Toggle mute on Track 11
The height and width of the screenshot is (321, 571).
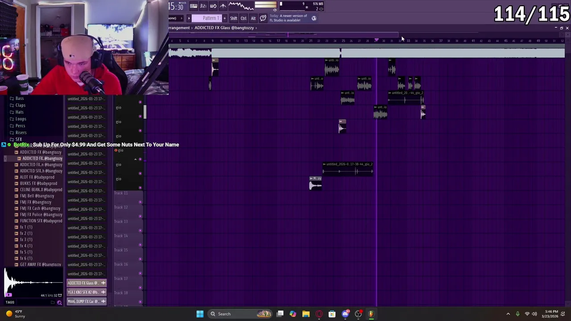[x=140, y=202]
